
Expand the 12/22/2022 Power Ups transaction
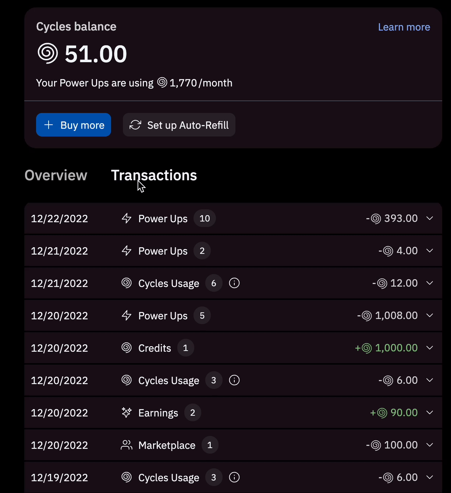[430, 218]
